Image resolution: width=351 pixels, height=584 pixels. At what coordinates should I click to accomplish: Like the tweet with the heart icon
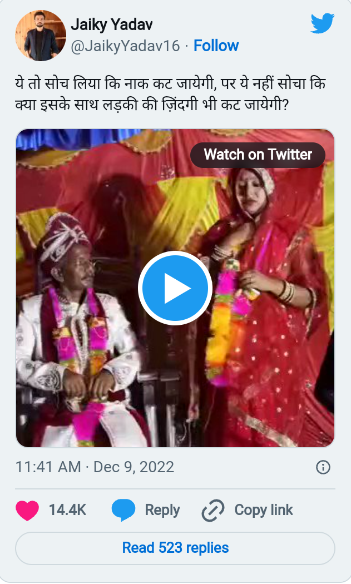(x=27, y=510)
